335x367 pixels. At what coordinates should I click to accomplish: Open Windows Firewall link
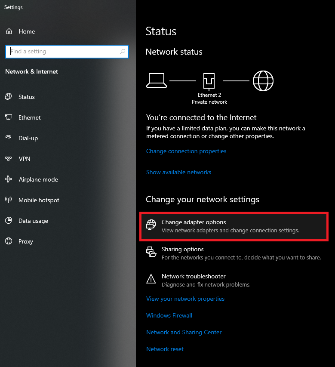pos(169,315)
